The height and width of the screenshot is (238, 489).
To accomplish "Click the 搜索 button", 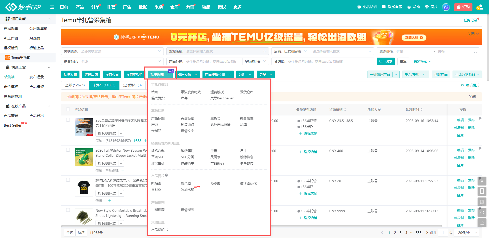I will [386, 61].
